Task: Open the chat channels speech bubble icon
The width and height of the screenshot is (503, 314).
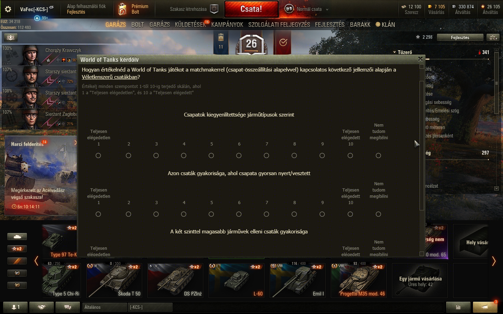Action: tap(68, 307)
